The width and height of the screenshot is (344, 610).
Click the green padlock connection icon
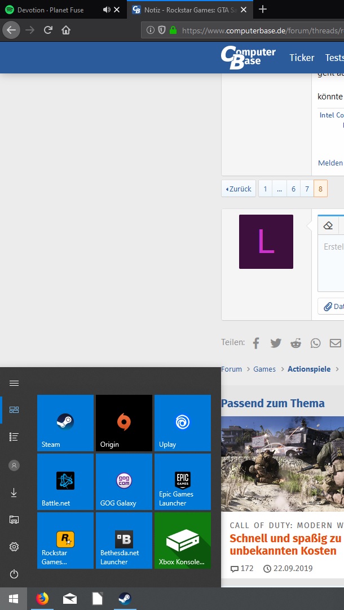coord(173,30)
